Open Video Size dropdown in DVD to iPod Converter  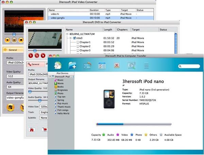pyautogui.click(x=44, y=107)
